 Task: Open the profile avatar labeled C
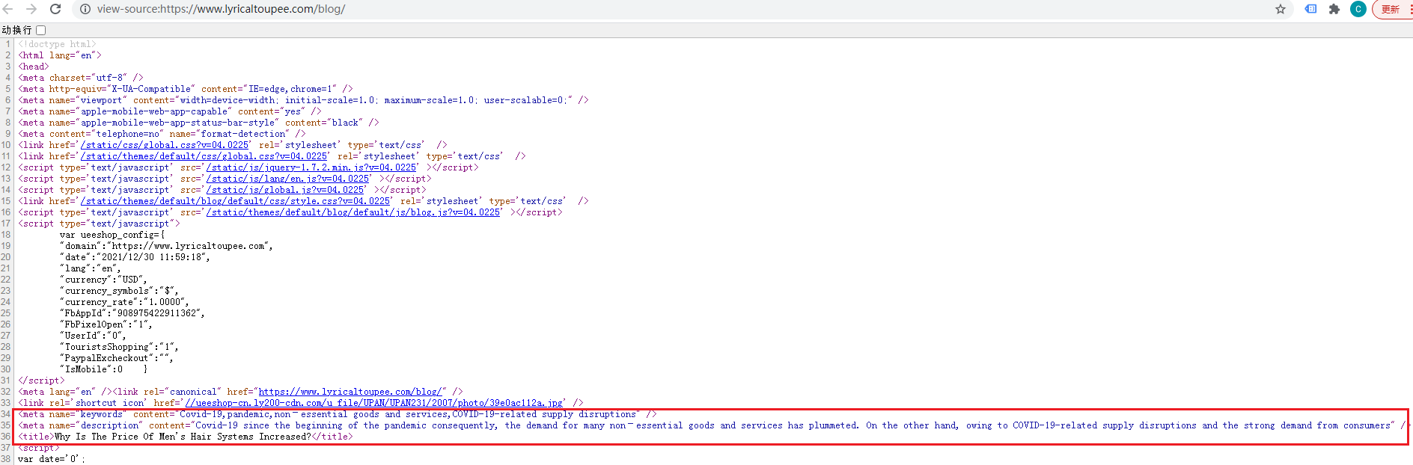click(1358, 9)
